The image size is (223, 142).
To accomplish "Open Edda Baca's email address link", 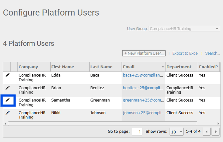I will coord(143,75).
